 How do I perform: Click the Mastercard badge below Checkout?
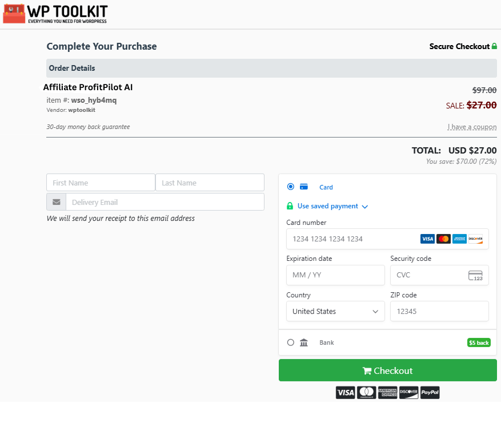coord(367,392)
